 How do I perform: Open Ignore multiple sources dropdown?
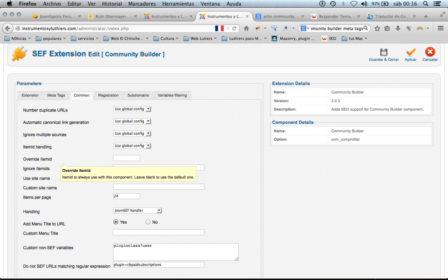(132, 133)
